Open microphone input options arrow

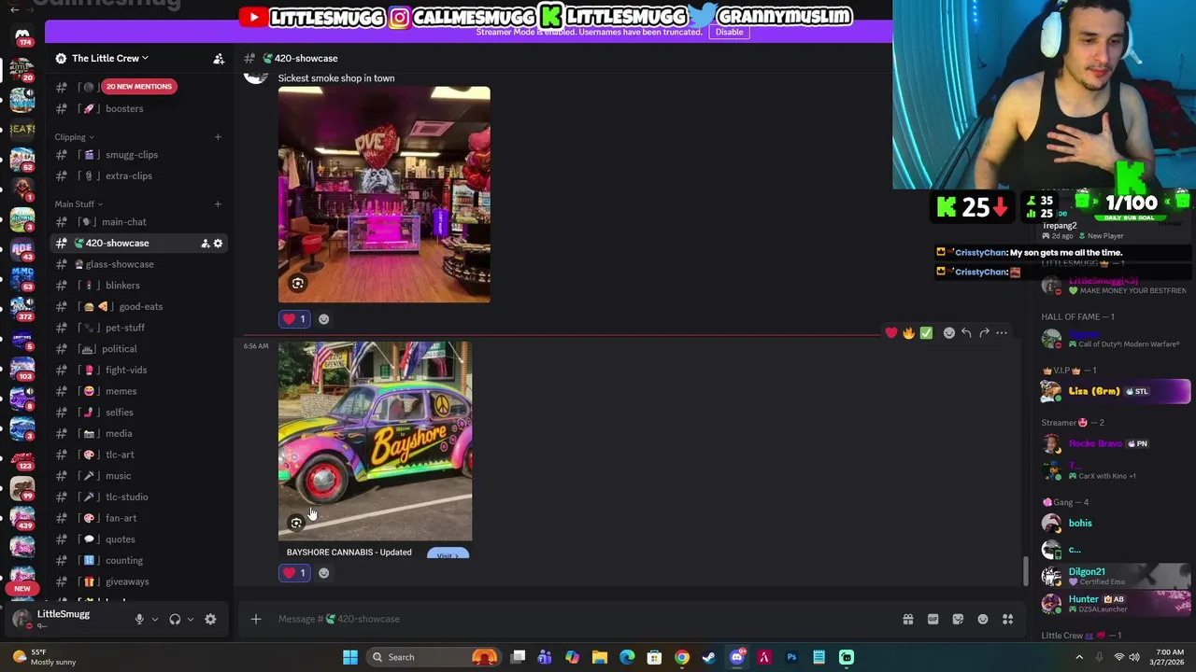pos(155,619)
